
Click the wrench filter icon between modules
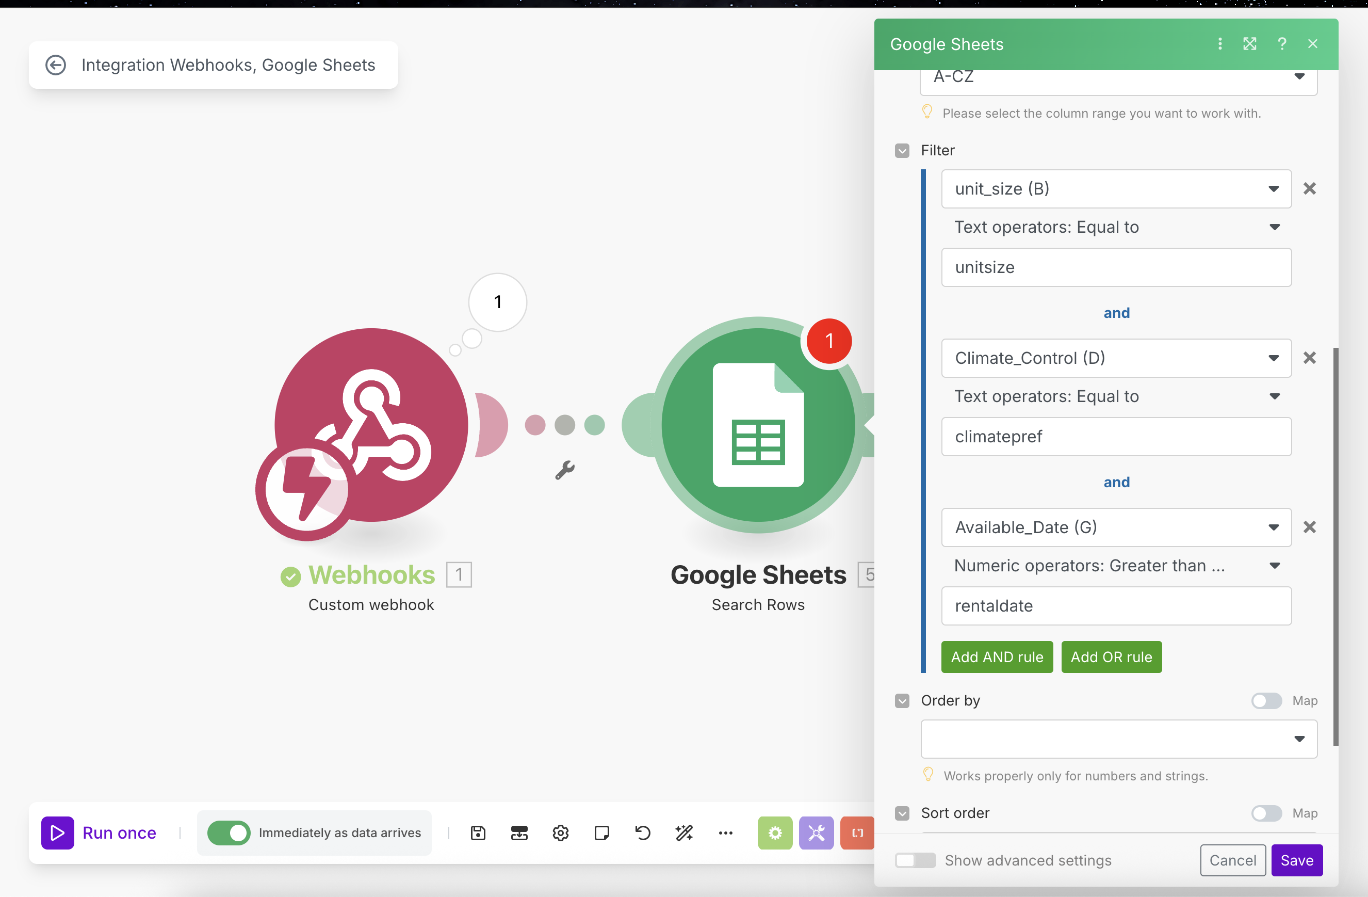pyautogui.click(x=564, y=470)
